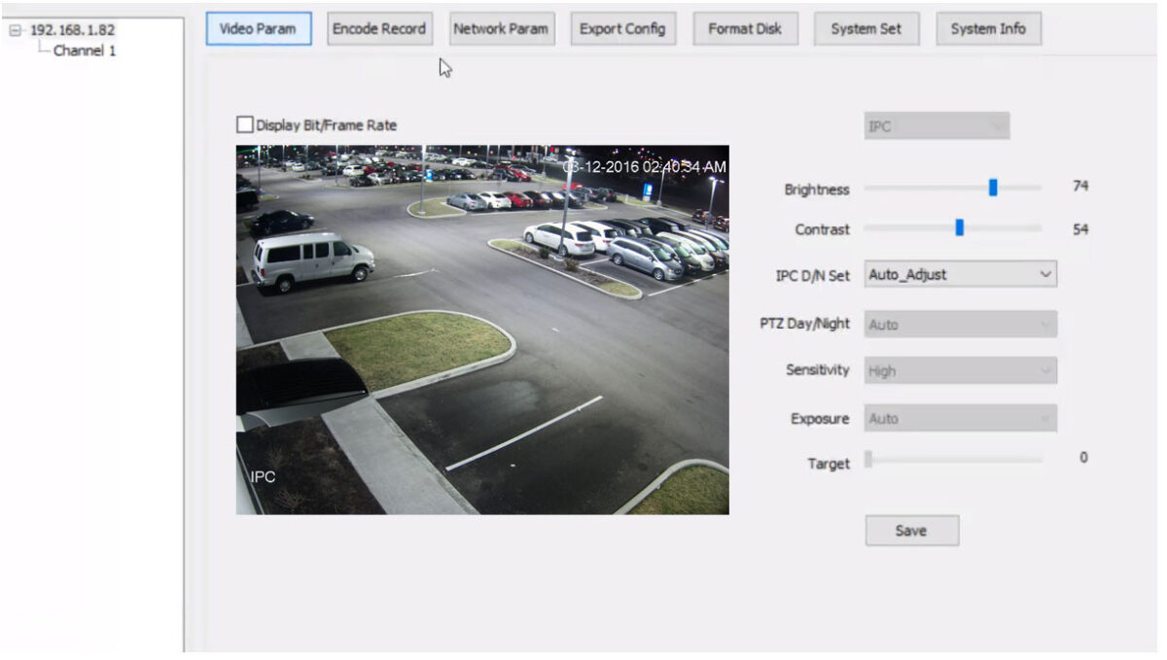1167x660 pixels.
Task: Switch to the Encode Record tab
Action: 379,28
